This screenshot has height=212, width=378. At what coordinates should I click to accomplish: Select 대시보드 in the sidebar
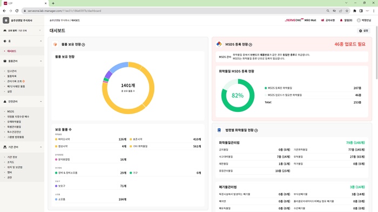coord(11,51)
